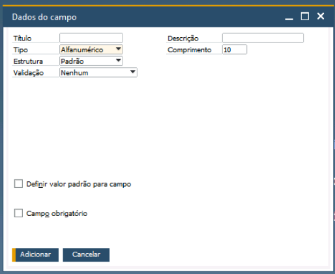
Task: Select the Comprimento field with value 10
Action: tap(235, 50)
